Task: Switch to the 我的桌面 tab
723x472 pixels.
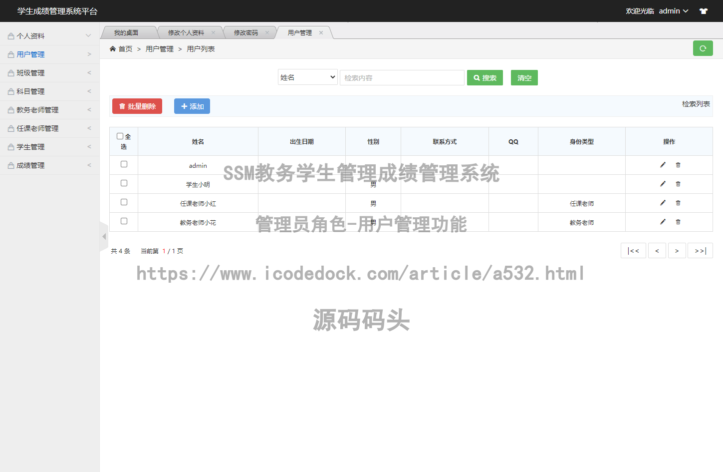Action: (x=126, y=33)
